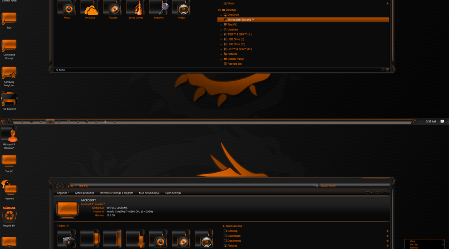Open the OneDrive cloud folder icon
This screenshot has height=249, width=449.
90,9
